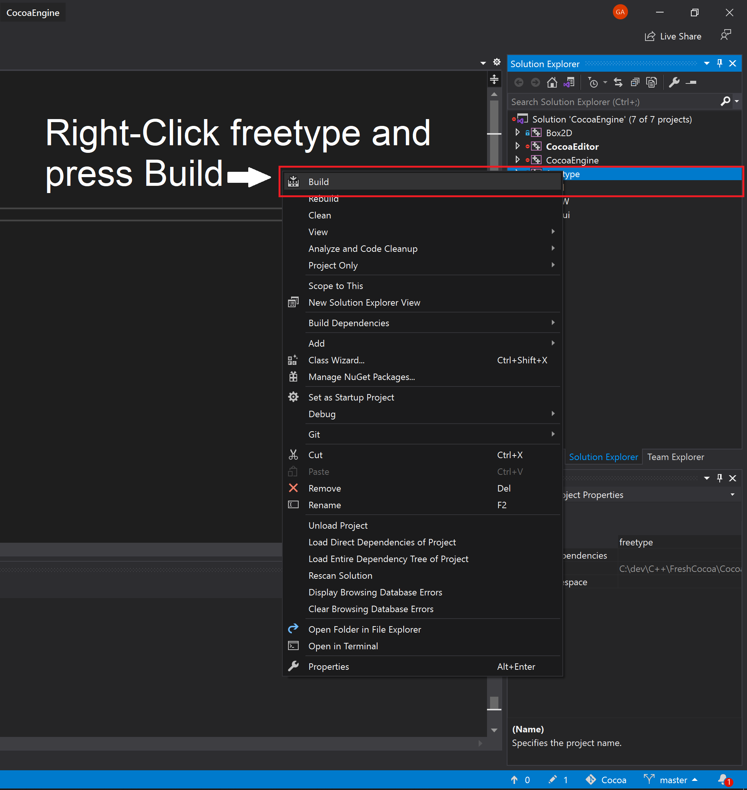This screenshot has width=747, height=790.
Task: Click the Cocoa repository status item
Action: pos(606,780)
